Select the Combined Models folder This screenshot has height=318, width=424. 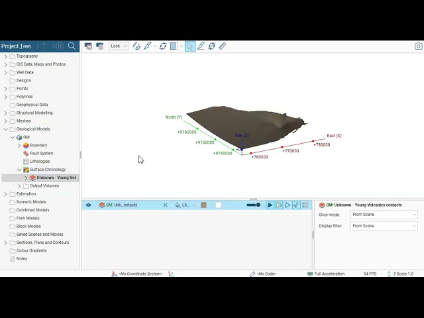click(32, 210)
